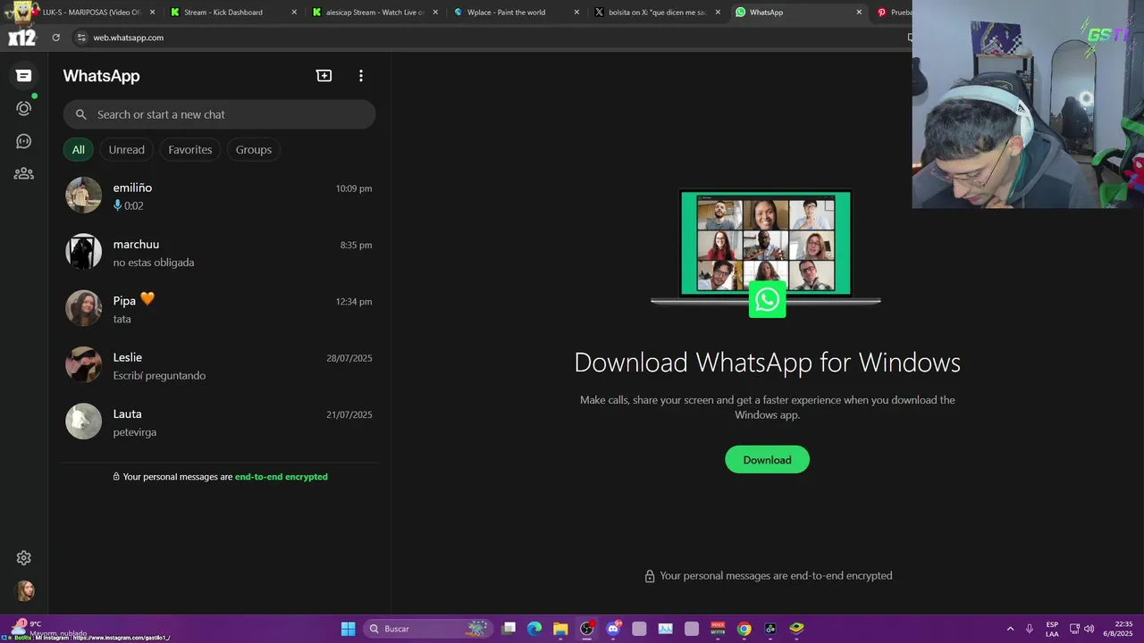Click marchuu's profile picture thumbnail

[83, 252]
